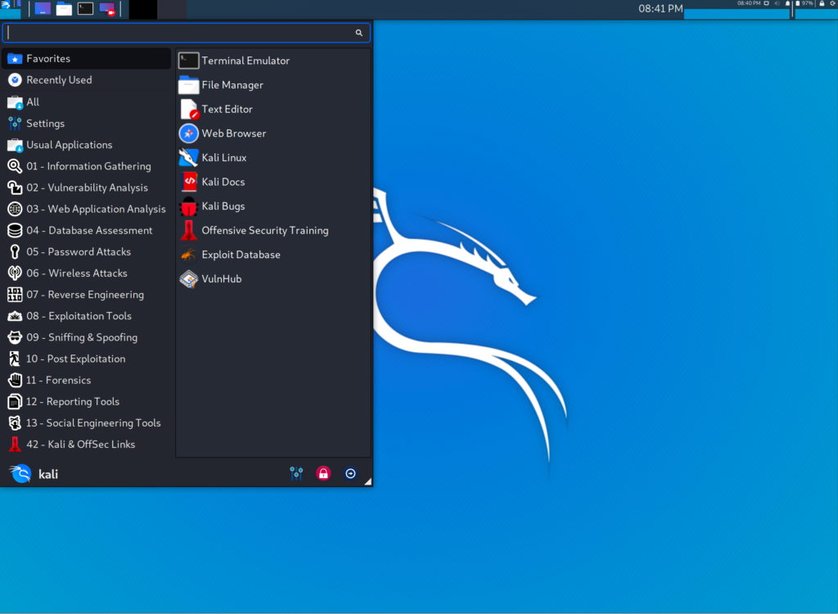Show All applications
The width and height of the screenshot is (838, 614).
(87, 102)
